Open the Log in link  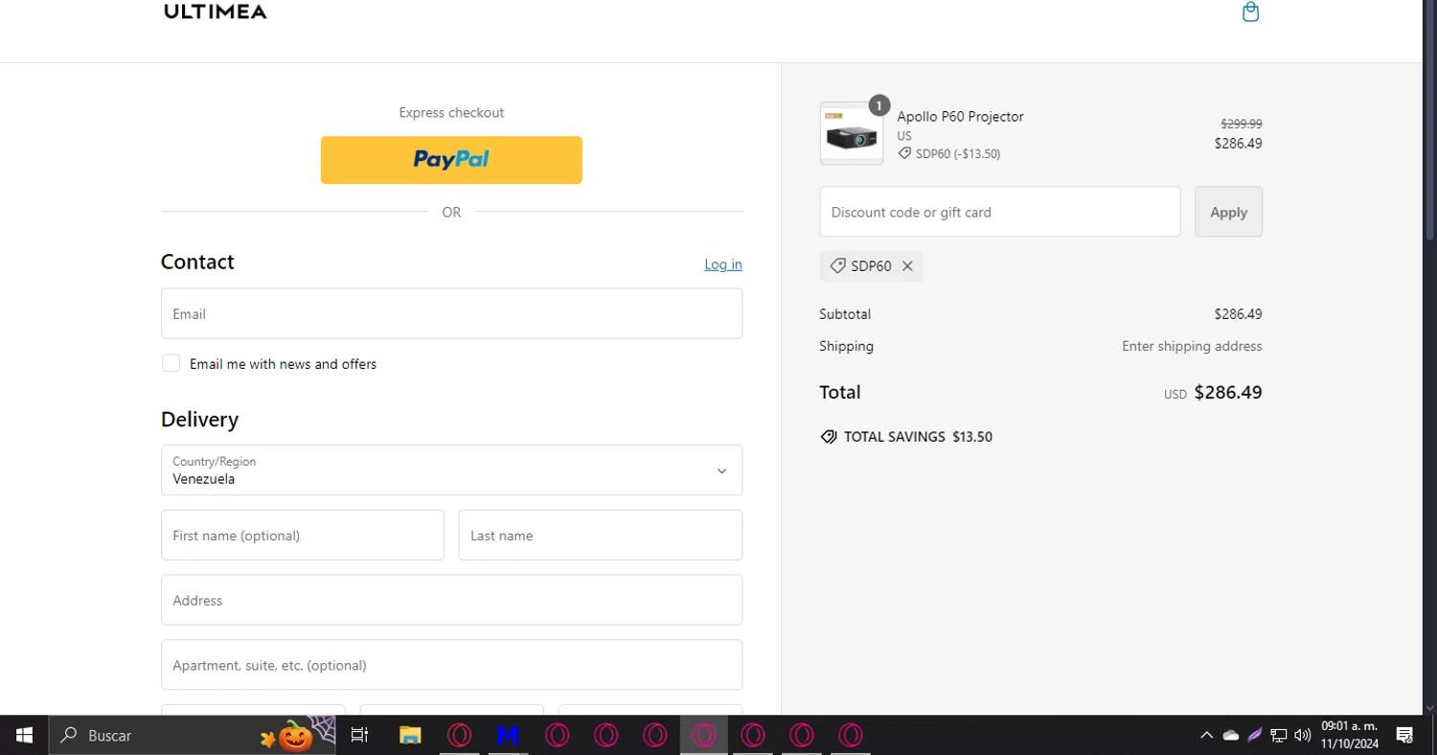click(723, 264)
